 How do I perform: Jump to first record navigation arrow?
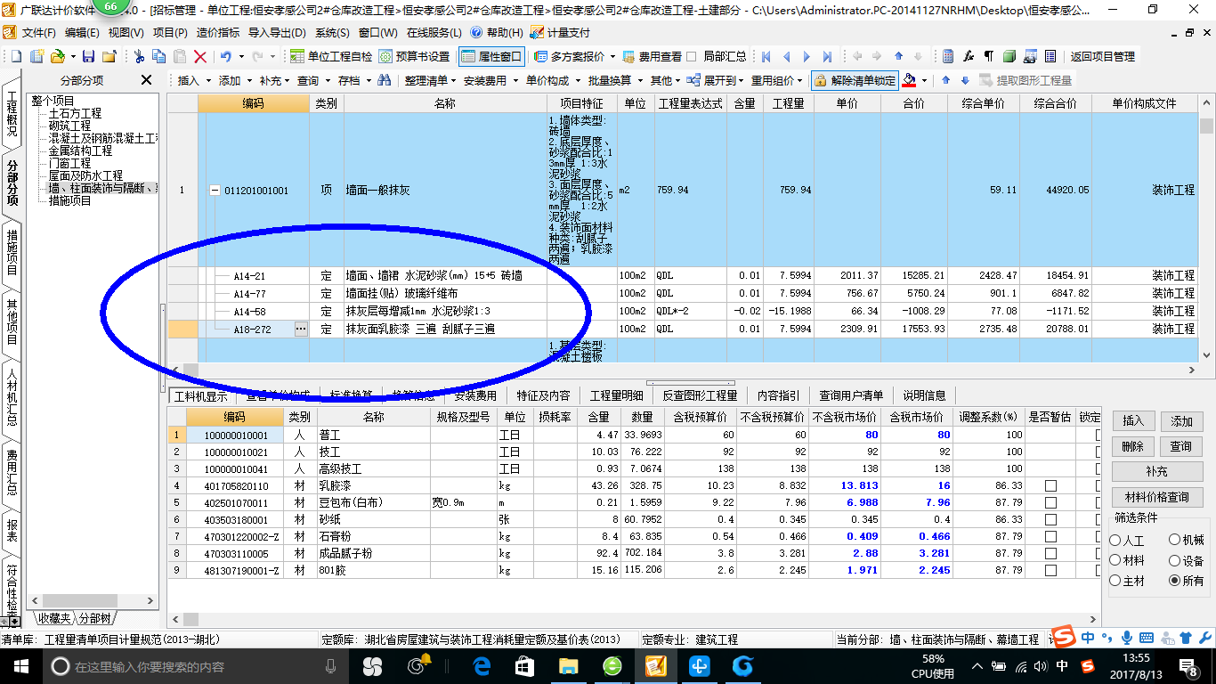click(766, 56)
